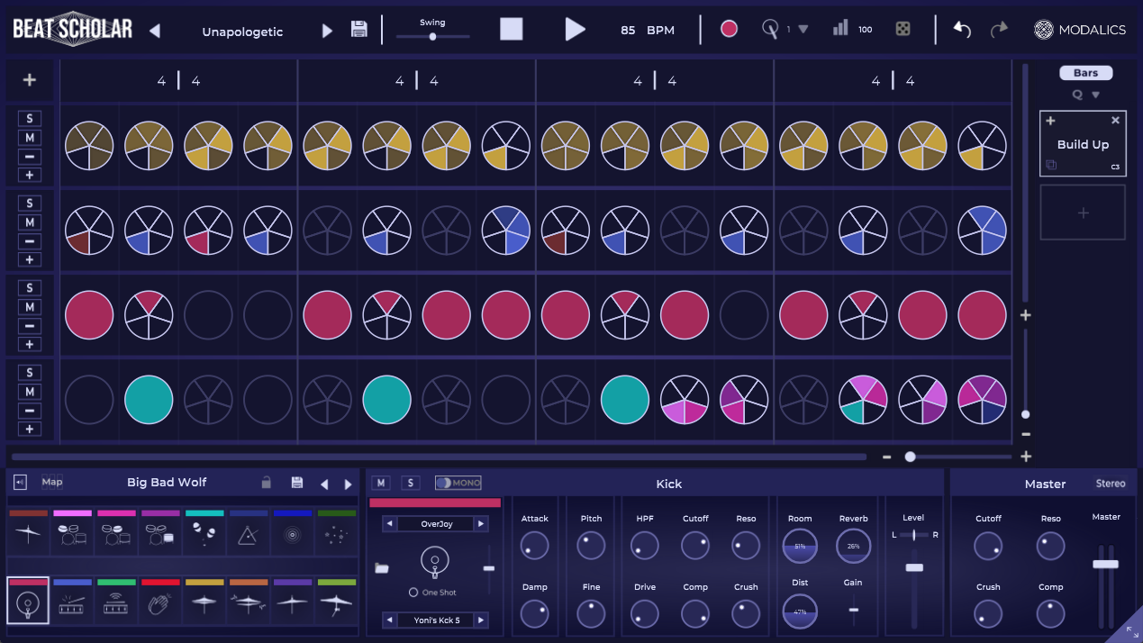The width and height of the screenshot is (1143, 643).
Task: Go to next pattern preset after Unapologetic
Action: click(x=327, y=31)
